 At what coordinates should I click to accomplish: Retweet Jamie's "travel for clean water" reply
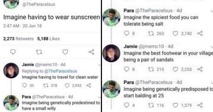click(45, 85)
